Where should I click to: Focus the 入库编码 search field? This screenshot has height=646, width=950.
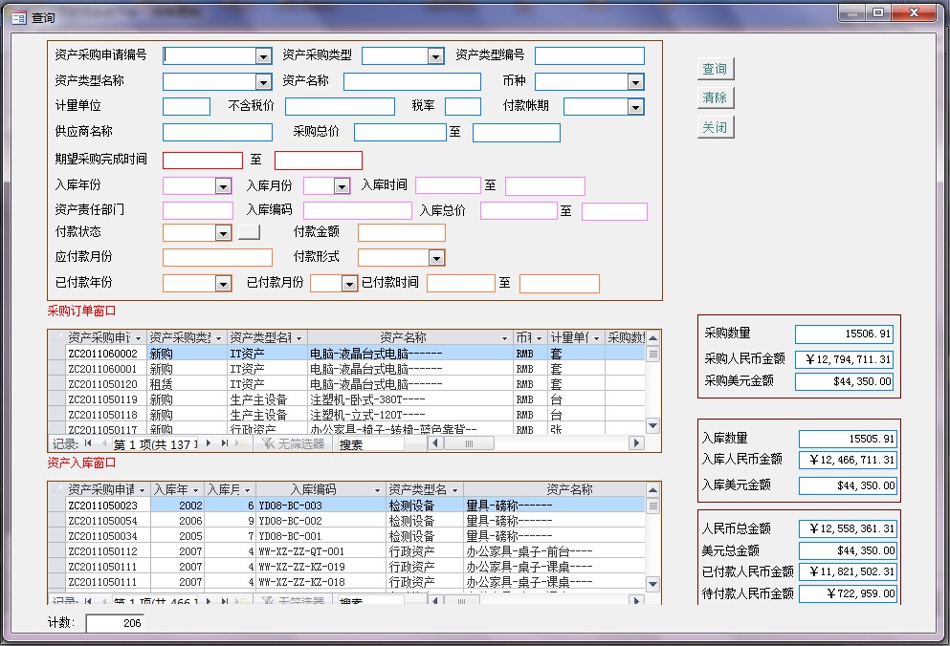[x=358, y=210]
